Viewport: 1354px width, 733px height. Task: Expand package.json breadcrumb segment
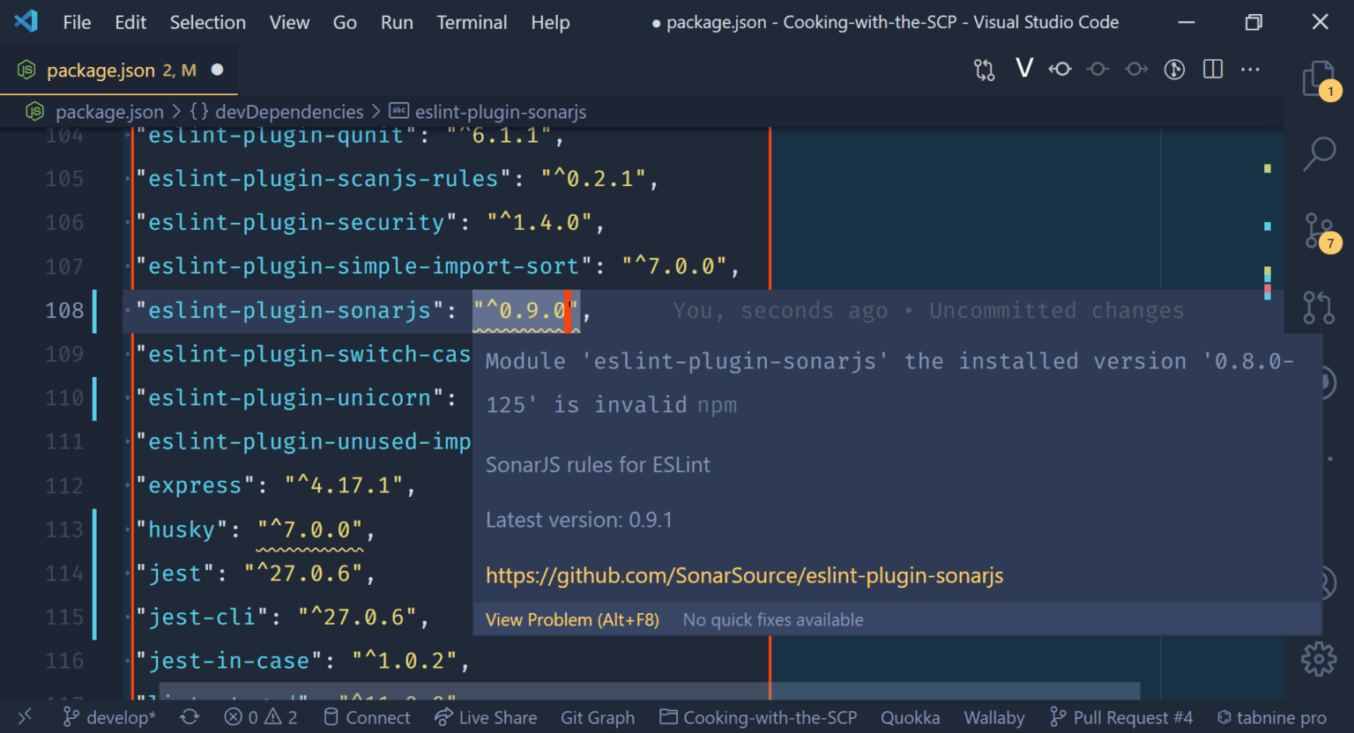pyautogui.click(x=95, y=112)
